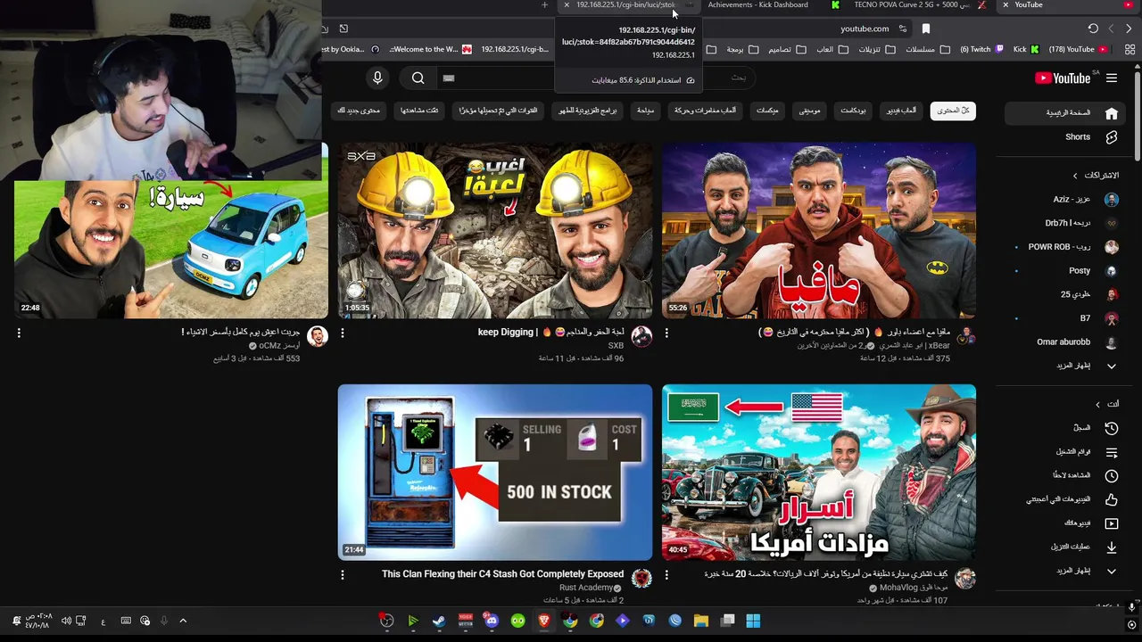Open Subscriptions section header arrow

tap(1075, 176)
